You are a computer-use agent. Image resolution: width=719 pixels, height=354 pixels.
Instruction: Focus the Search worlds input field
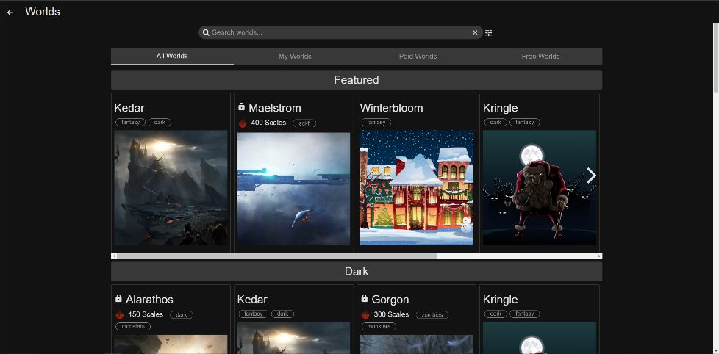pyautogui.click(x=341, y=32)
